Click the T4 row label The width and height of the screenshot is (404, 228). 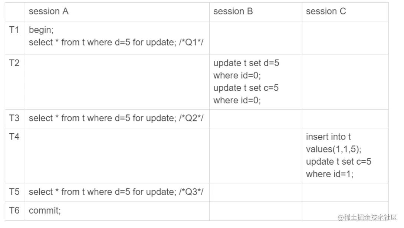coord(14,137)
